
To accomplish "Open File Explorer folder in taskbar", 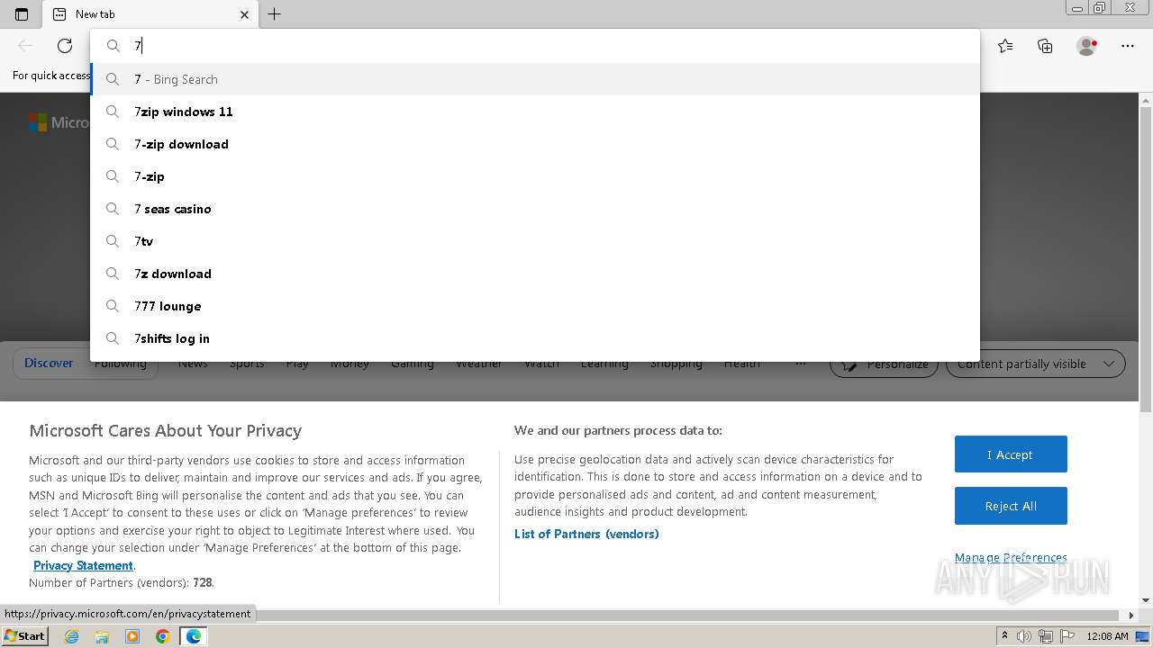I will [102, 636].
